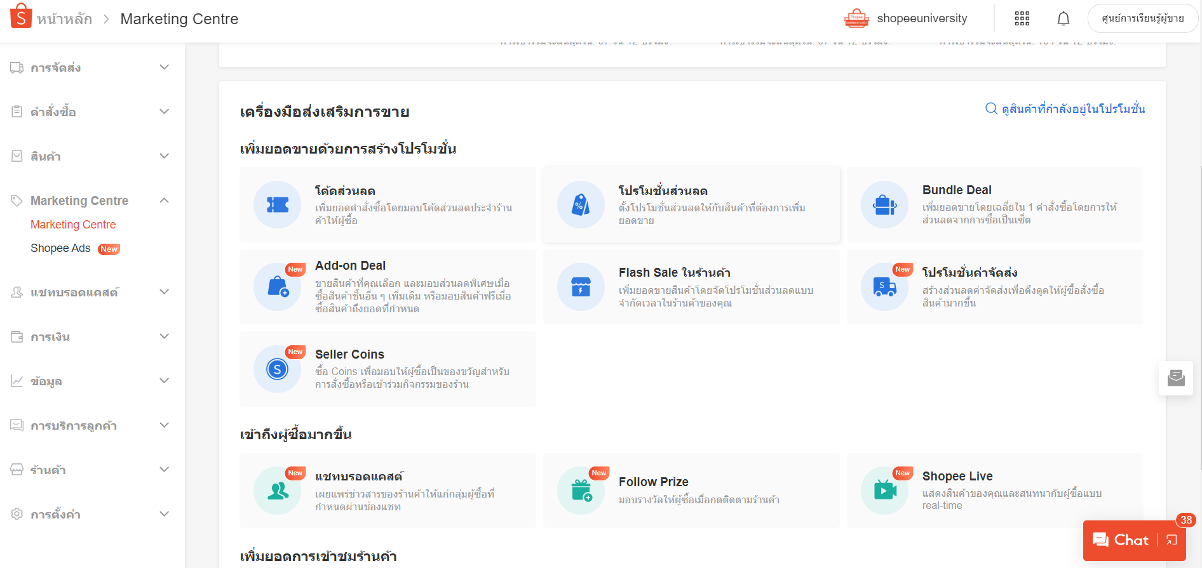This screenshot has width=1202, height=568.
Task: Open the Flash Sale ในร้านค้า card title
Action: point(675,272)
